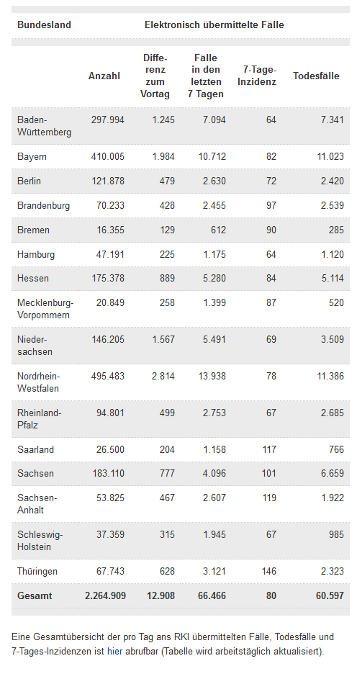Select total cases value 2.264.909
Viewport: 357px width, 679px height.
106,595
